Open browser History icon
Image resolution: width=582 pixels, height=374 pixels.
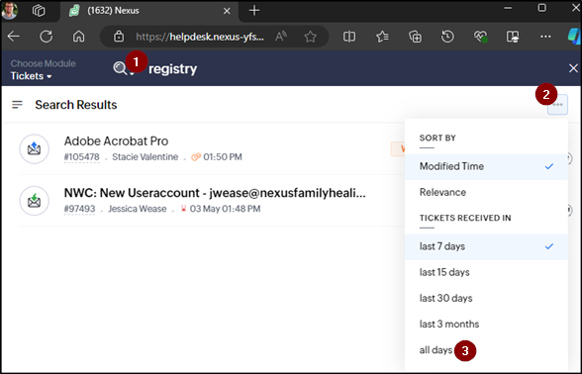tap(447, 37)
